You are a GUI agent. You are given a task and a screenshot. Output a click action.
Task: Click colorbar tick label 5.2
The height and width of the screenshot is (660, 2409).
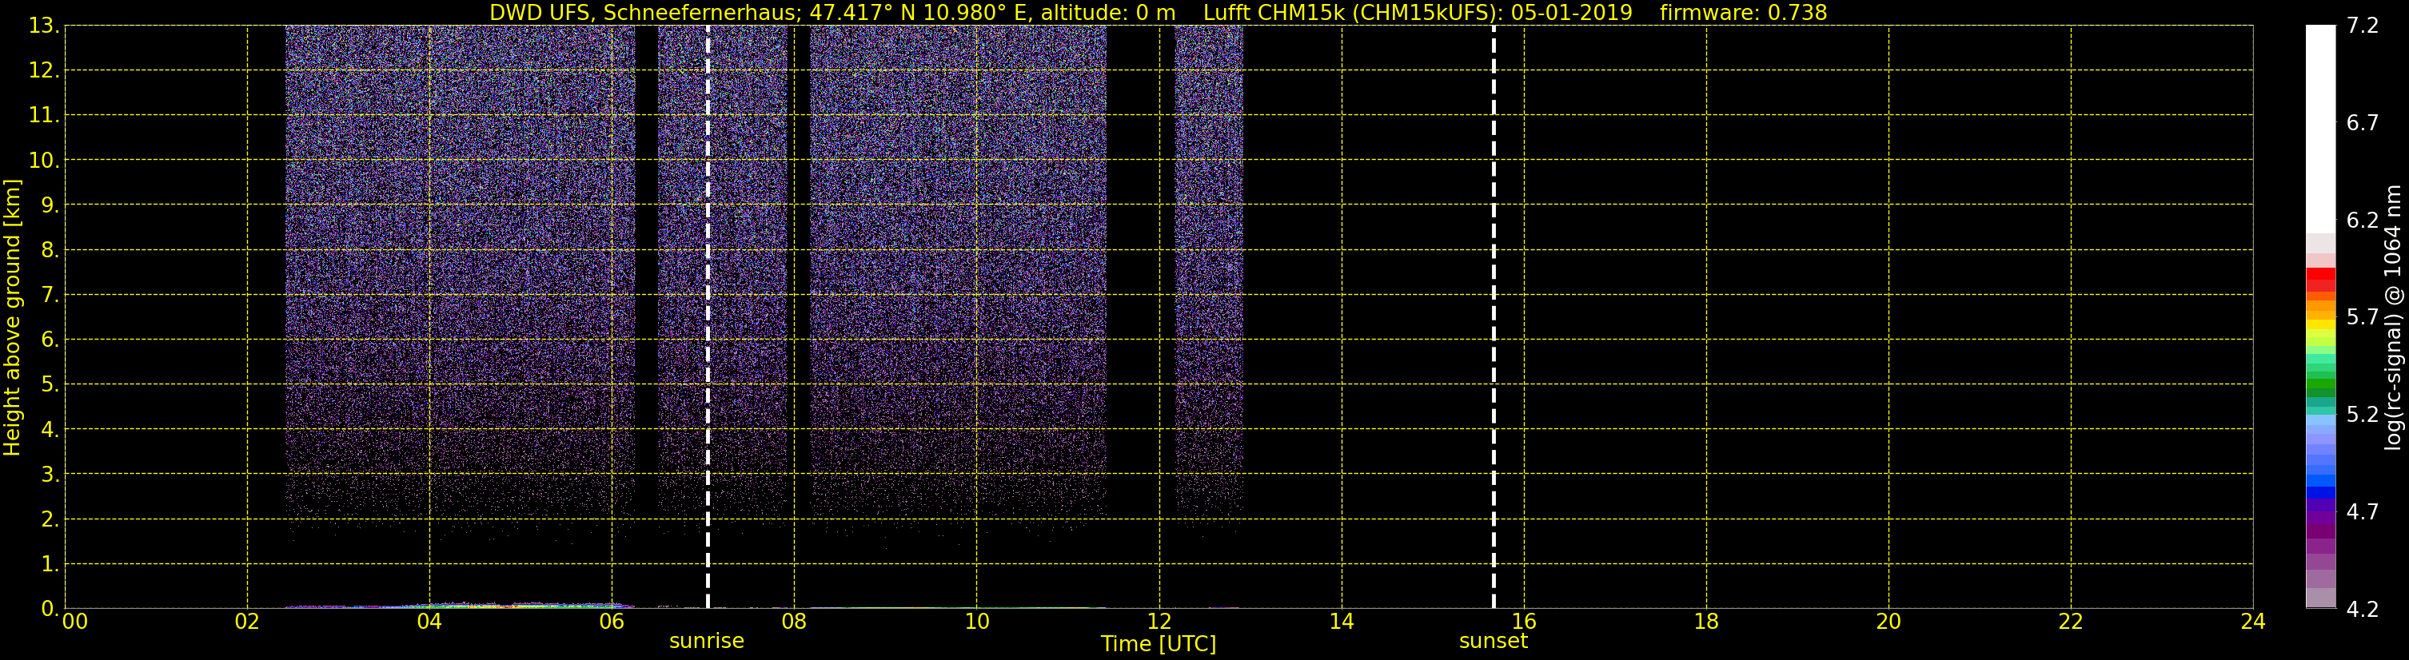click(x=2363, y=415)
